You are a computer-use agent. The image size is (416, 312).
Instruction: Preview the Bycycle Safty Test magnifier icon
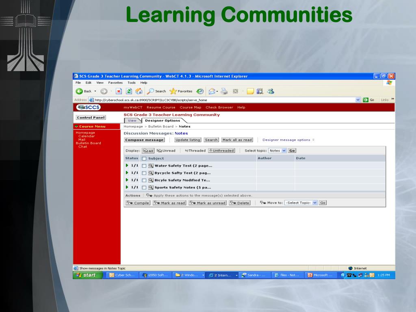click(151, 173)
